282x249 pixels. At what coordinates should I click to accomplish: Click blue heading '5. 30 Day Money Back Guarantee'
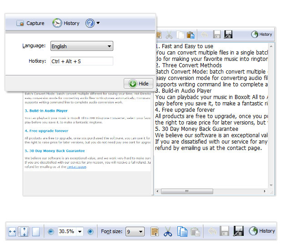coord(55,151)
